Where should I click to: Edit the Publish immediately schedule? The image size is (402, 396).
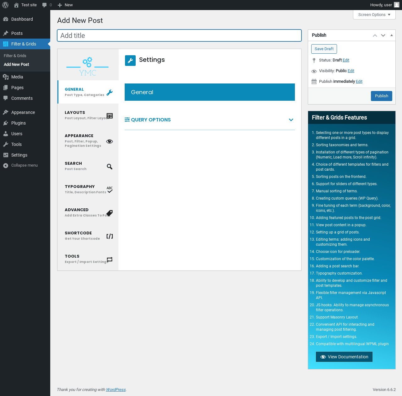(359, 82)
